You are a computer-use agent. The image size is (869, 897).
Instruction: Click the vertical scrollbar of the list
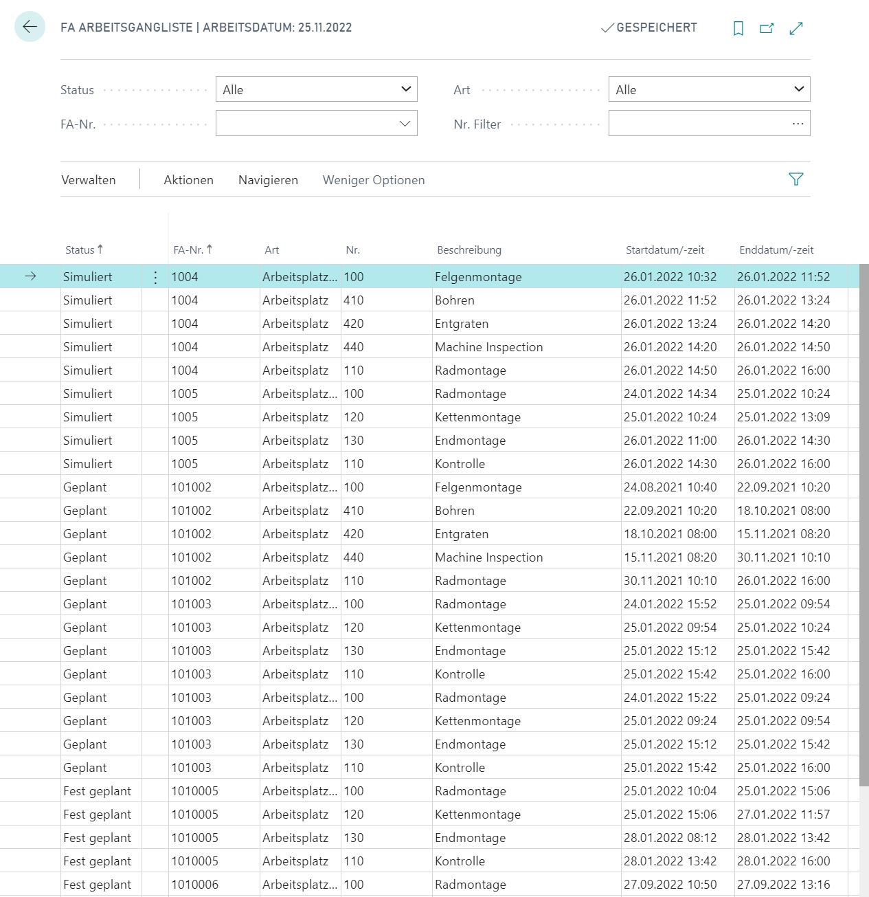pos(864,526)
